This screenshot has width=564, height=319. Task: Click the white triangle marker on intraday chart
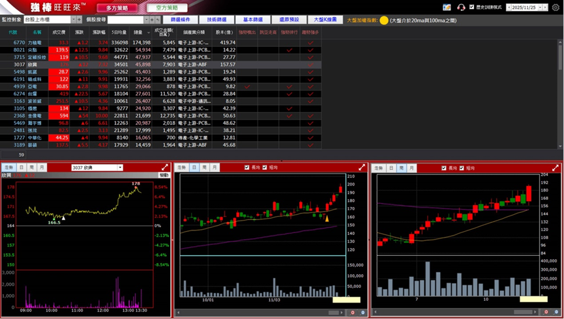[64, 217]
